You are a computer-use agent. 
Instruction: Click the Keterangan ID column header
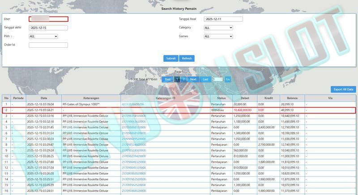pyautogui.click(x=165, y=98)
